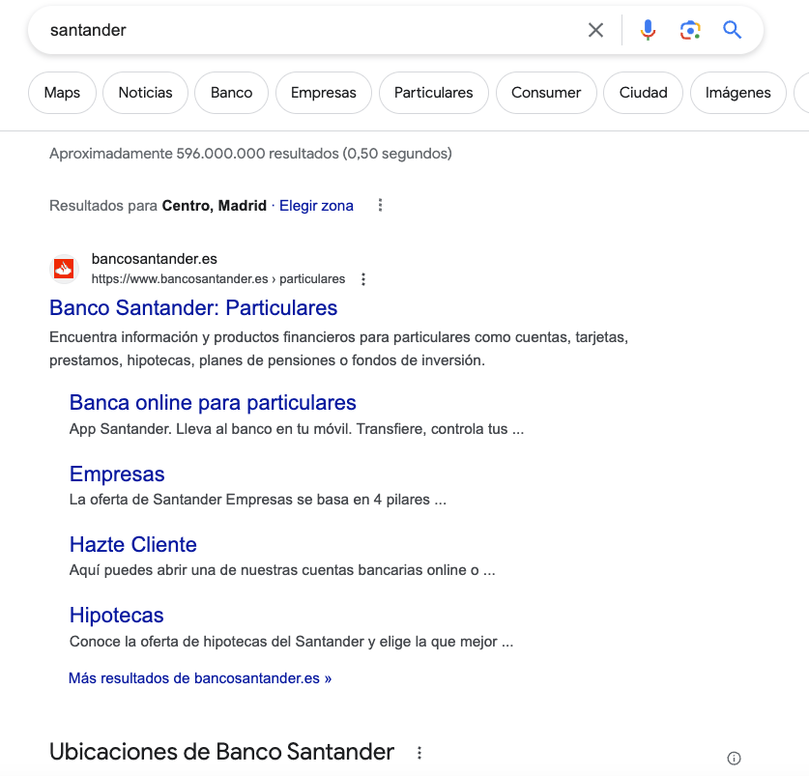The height and width of the screenshot is (776, 809).
Task: Open the three-dot menu next to bancosantander.es
Action: click(x=362, y=278)
